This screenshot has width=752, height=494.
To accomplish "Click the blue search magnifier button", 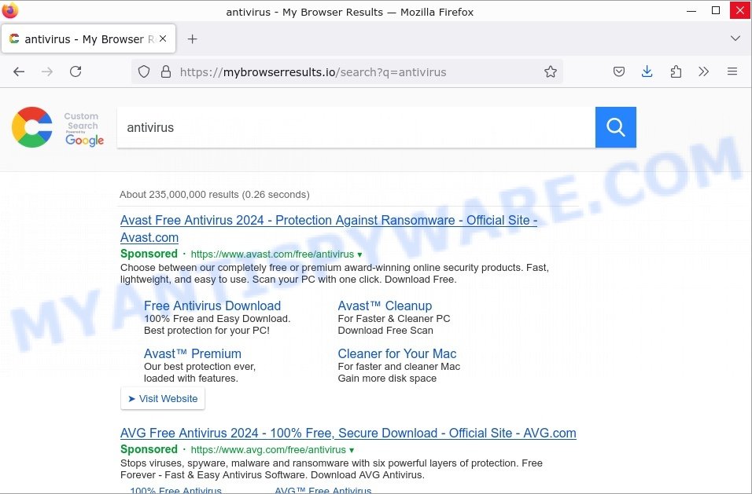I will point(616,127).
